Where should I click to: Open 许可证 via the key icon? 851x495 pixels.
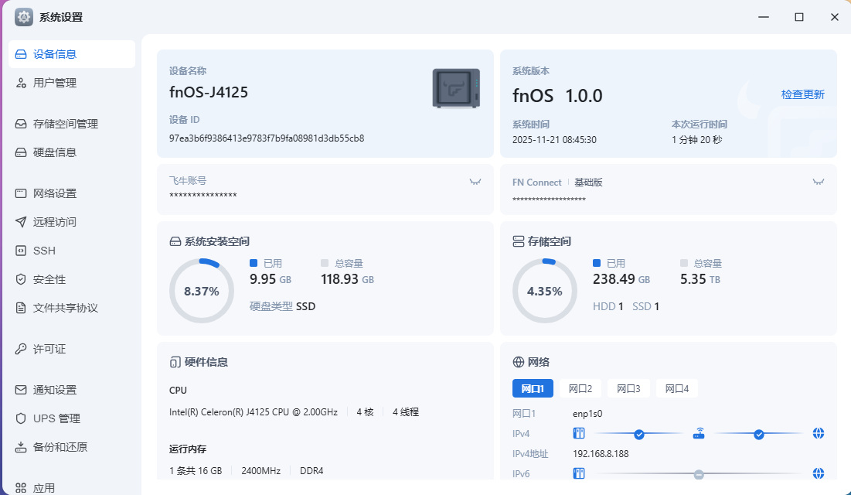[21, 349]
